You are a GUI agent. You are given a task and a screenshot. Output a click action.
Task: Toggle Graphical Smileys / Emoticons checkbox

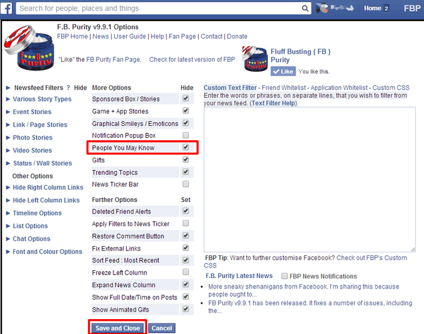pos(186,123)
